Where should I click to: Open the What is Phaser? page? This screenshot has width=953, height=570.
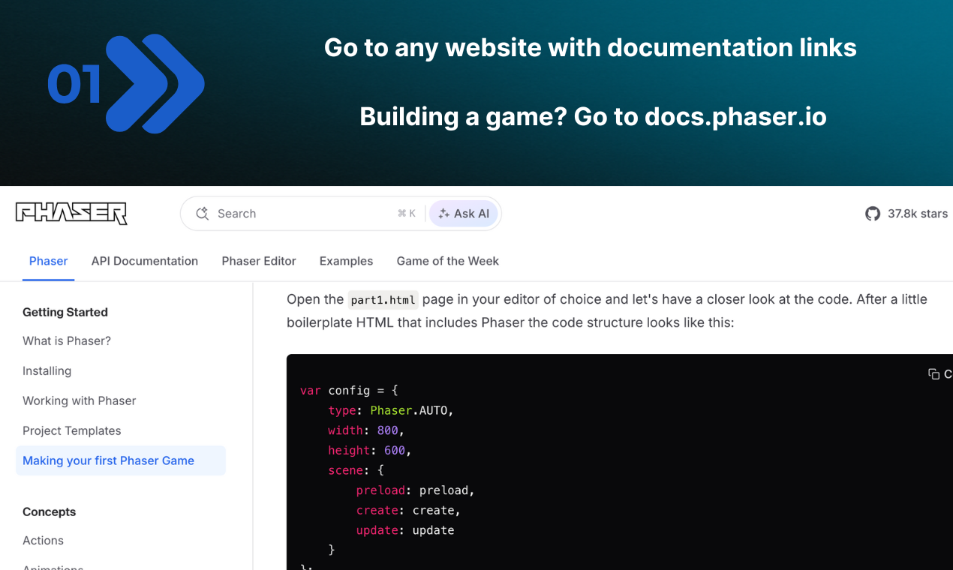(67, 340)
